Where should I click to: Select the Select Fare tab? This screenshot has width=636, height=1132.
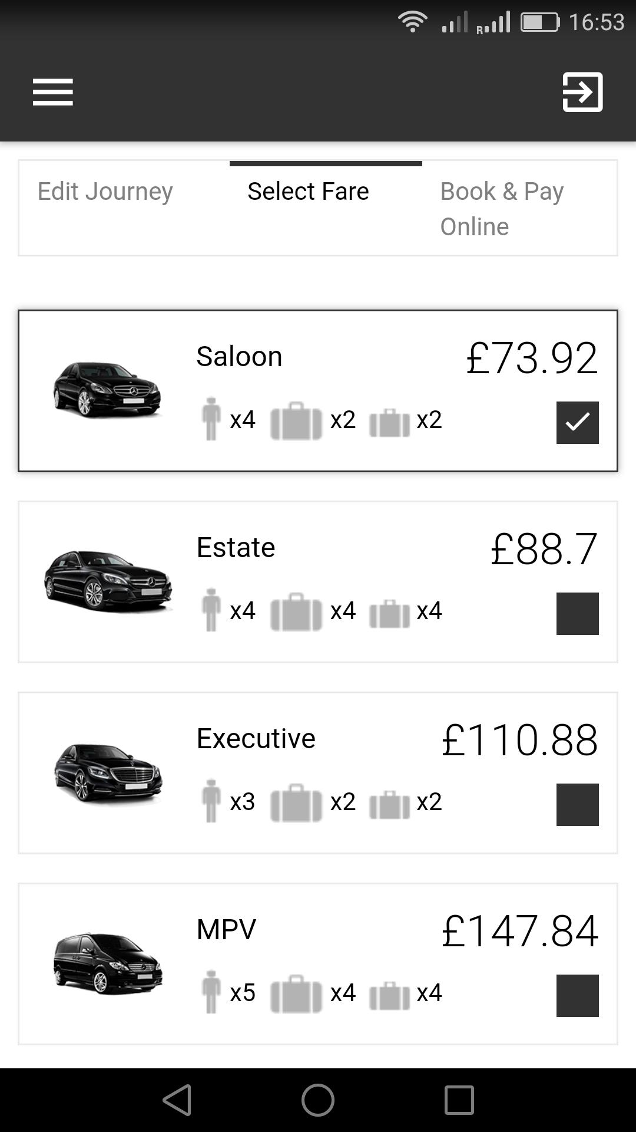tap(308, 191)
